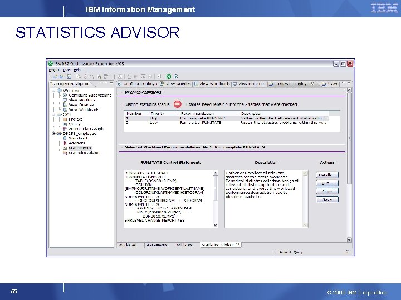Select Workload under DB2S1_employee
Viewport: 401px width, 300px height.
75,138
